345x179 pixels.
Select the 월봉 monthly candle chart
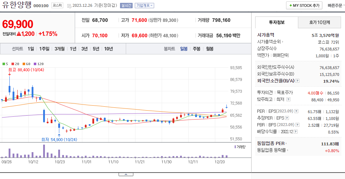(x=210, y=49)
